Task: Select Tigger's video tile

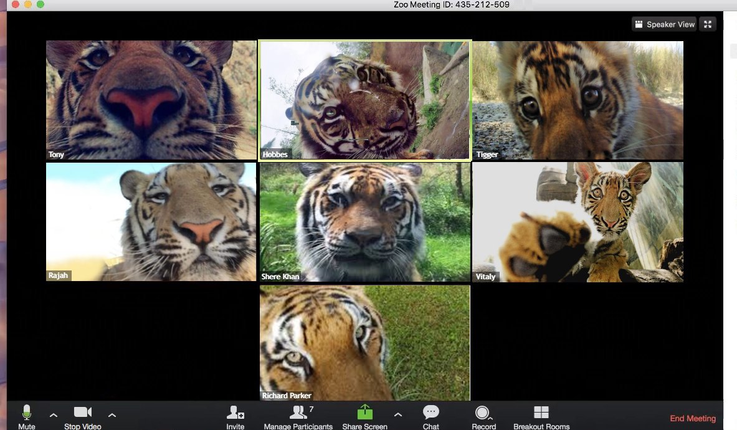Action: coord(578,100)
